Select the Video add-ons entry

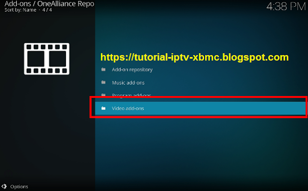click(200, 109)
